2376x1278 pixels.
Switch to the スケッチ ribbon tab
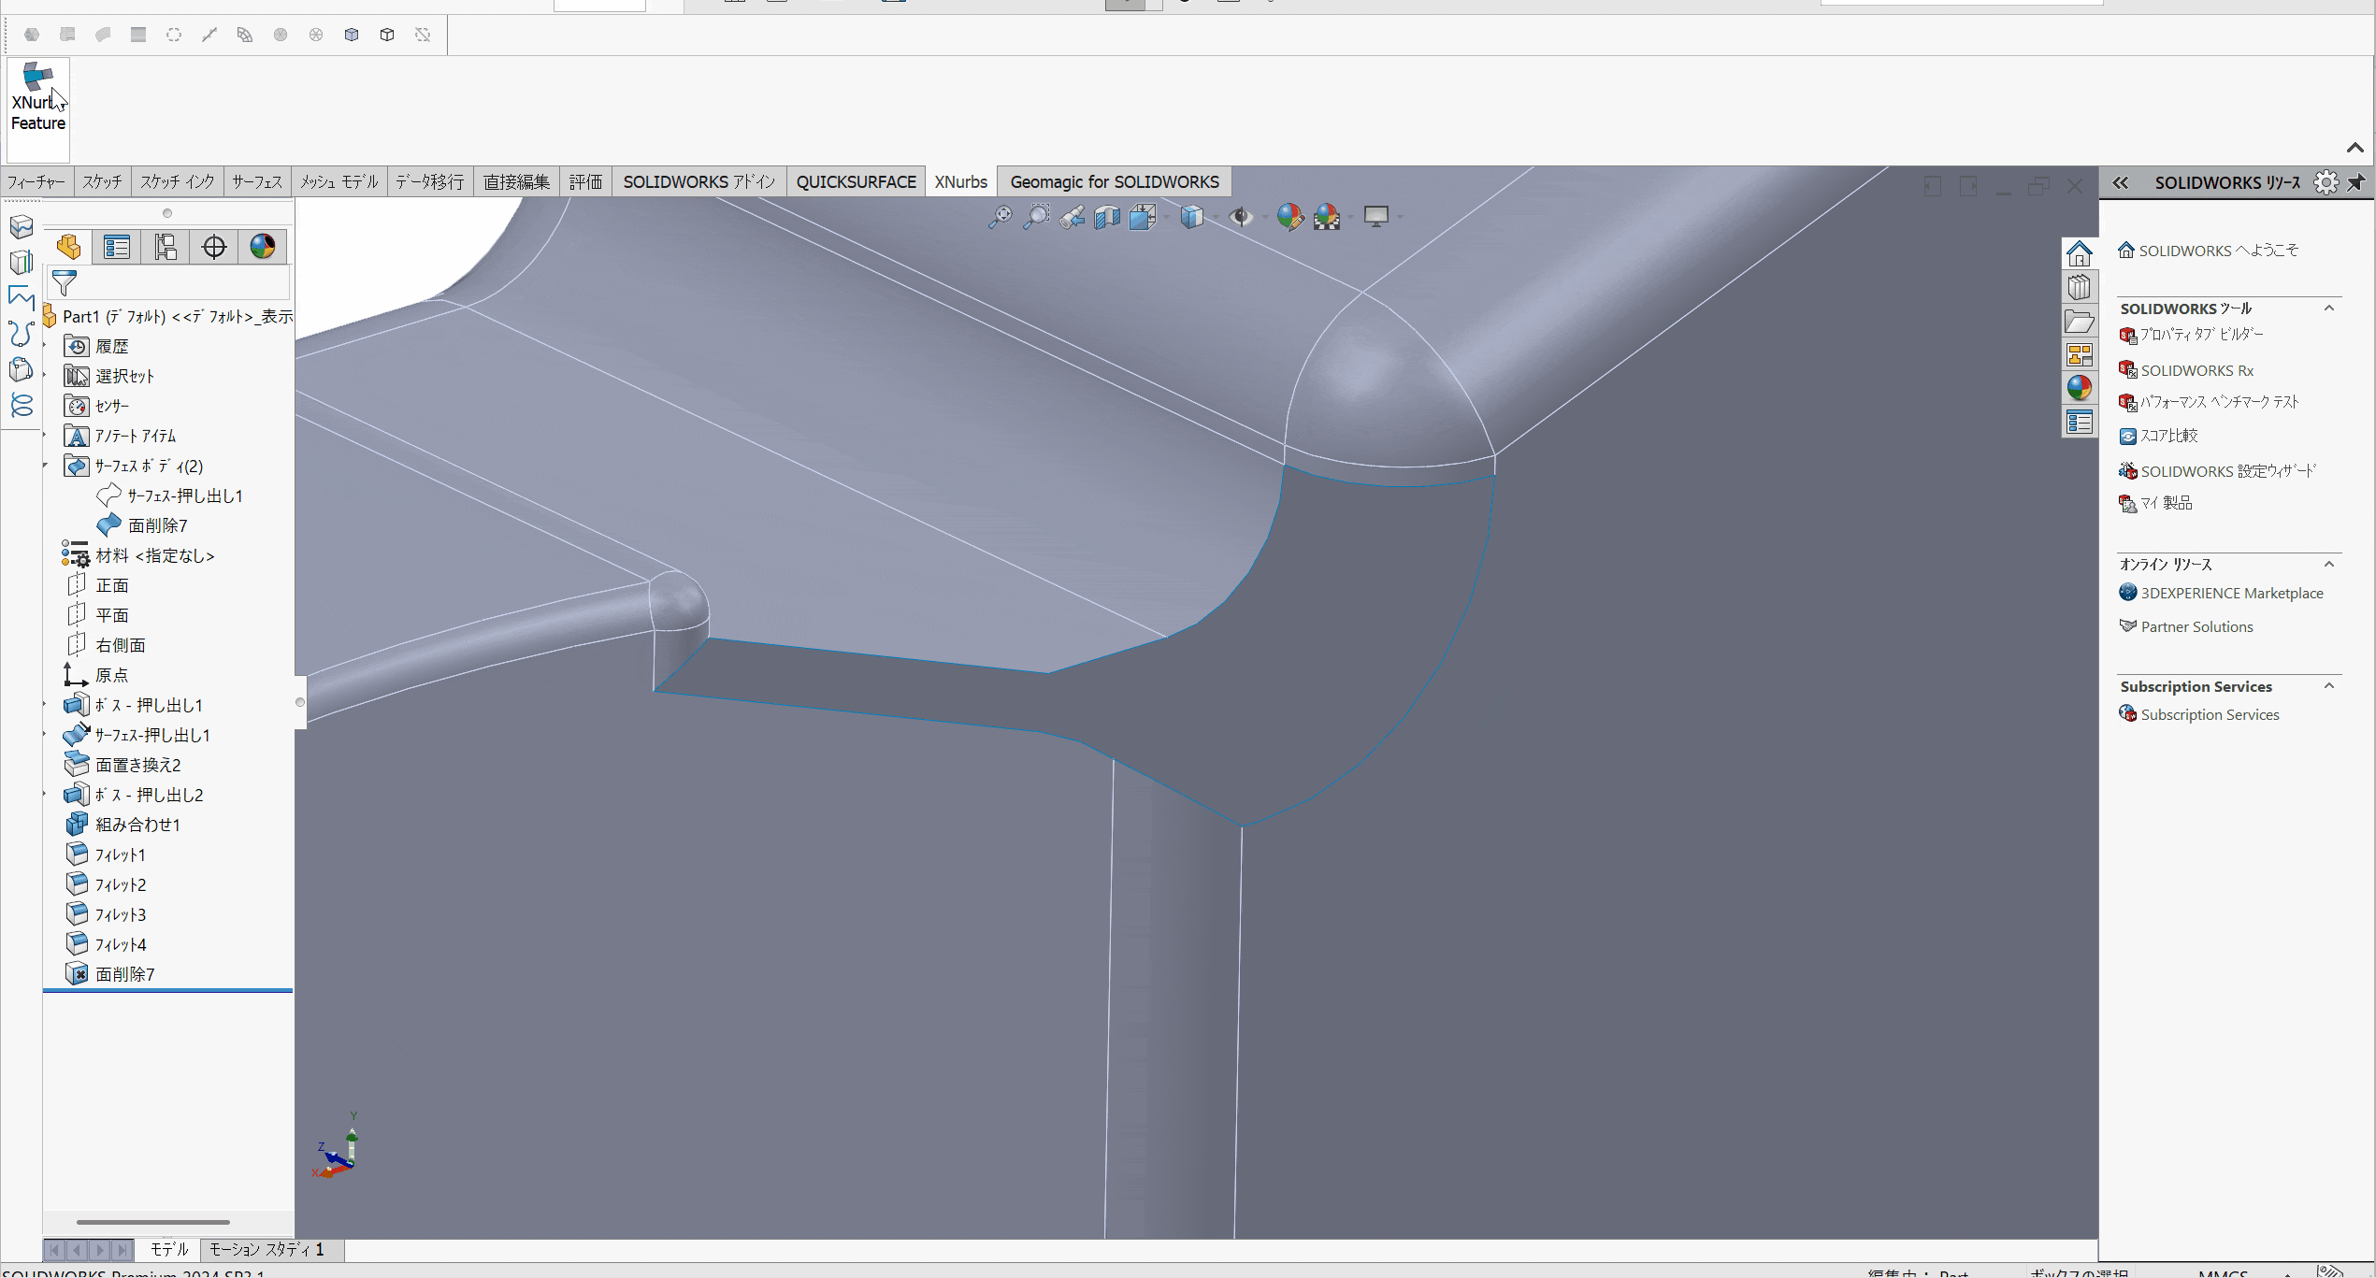coord(102,182)
